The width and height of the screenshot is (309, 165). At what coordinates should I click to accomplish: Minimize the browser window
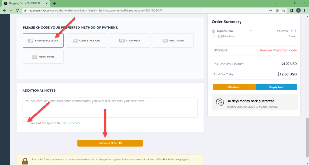point(286,3)
